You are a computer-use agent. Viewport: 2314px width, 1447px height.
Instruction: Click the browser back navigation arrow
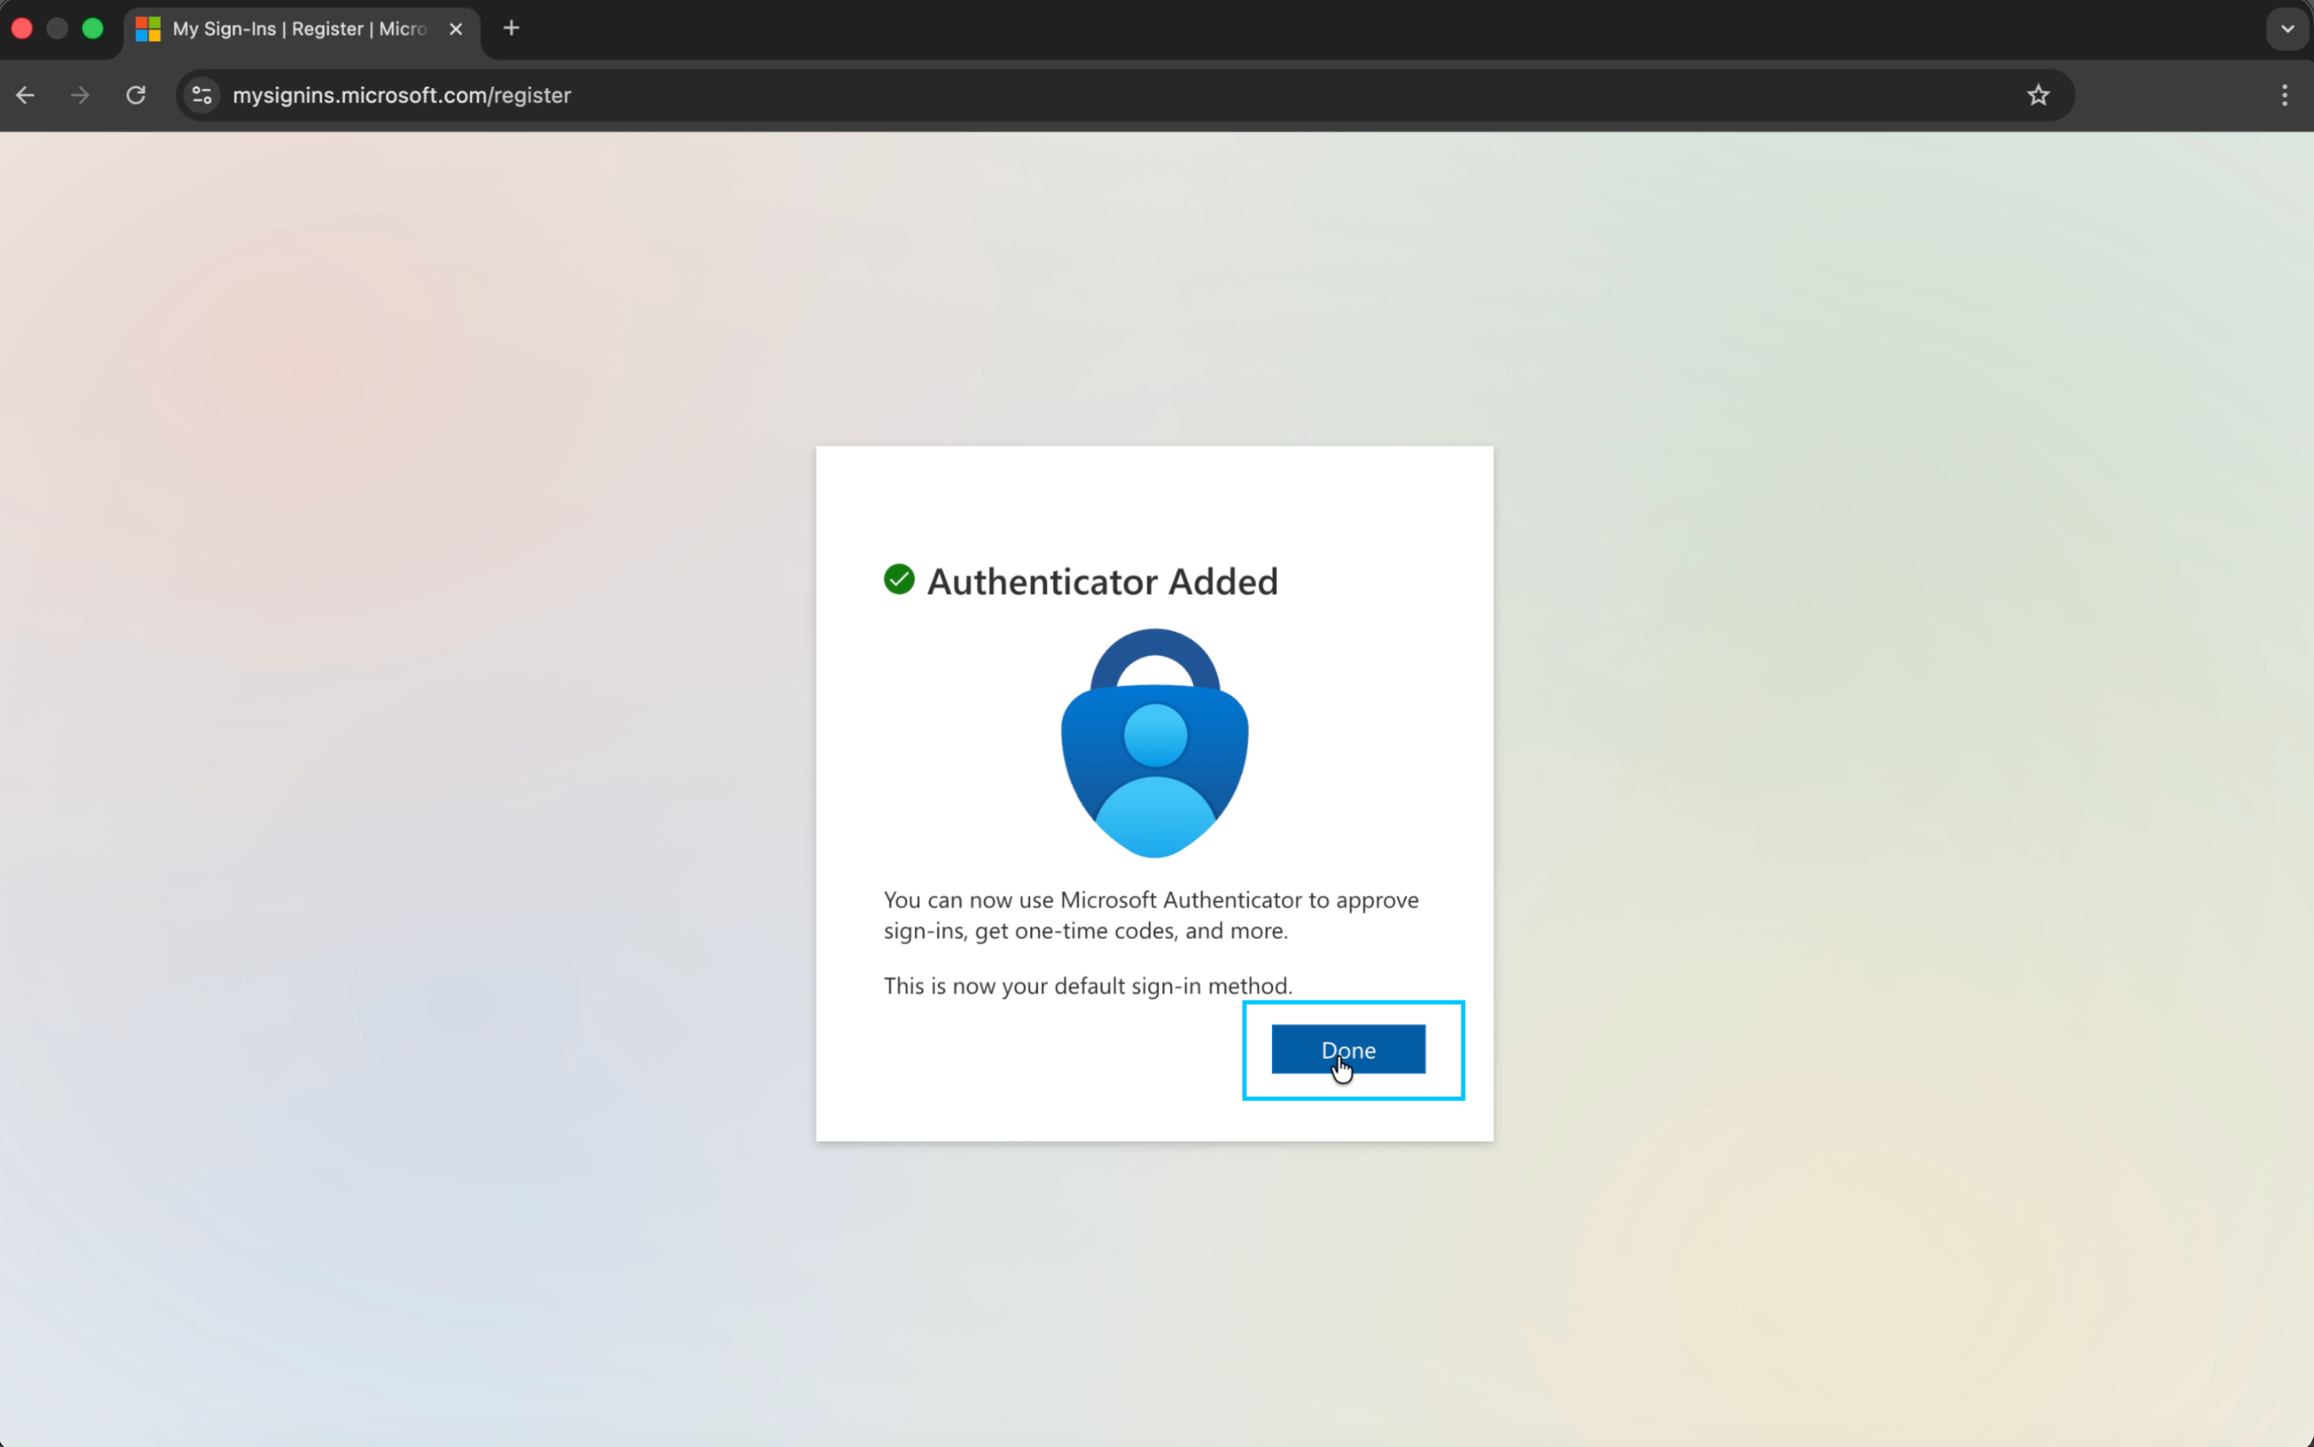tap(24, 95)
